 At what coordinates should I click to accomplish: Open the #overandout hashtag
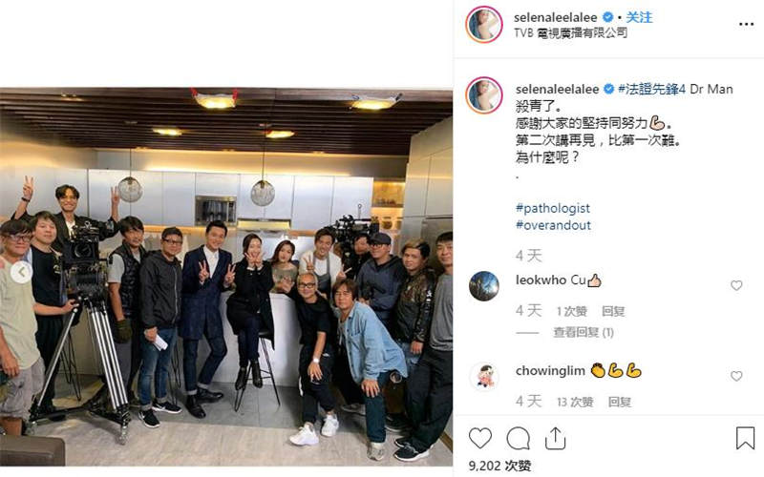553,225
